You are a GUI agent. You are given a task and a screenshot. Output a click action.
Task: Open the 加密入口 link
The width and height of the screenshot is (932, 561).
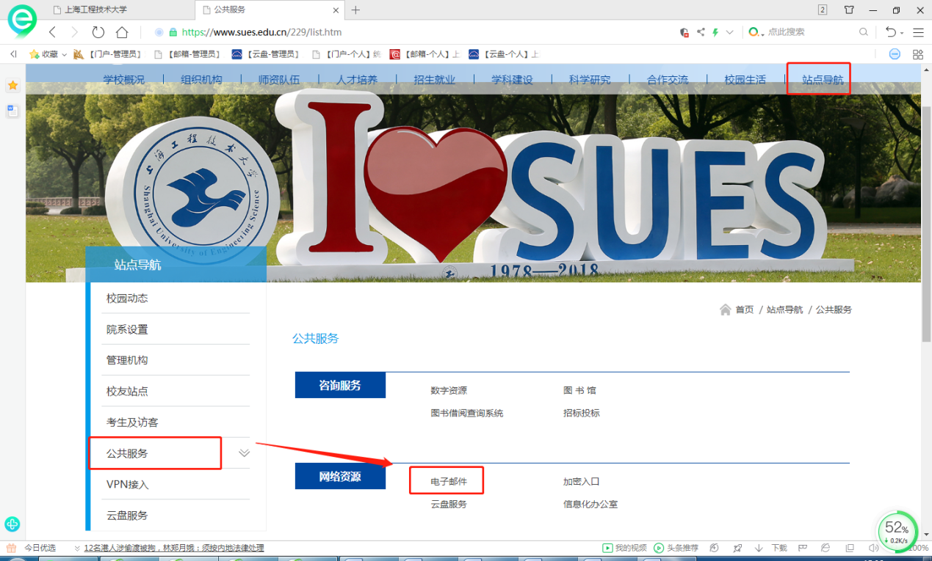[582, 482]
